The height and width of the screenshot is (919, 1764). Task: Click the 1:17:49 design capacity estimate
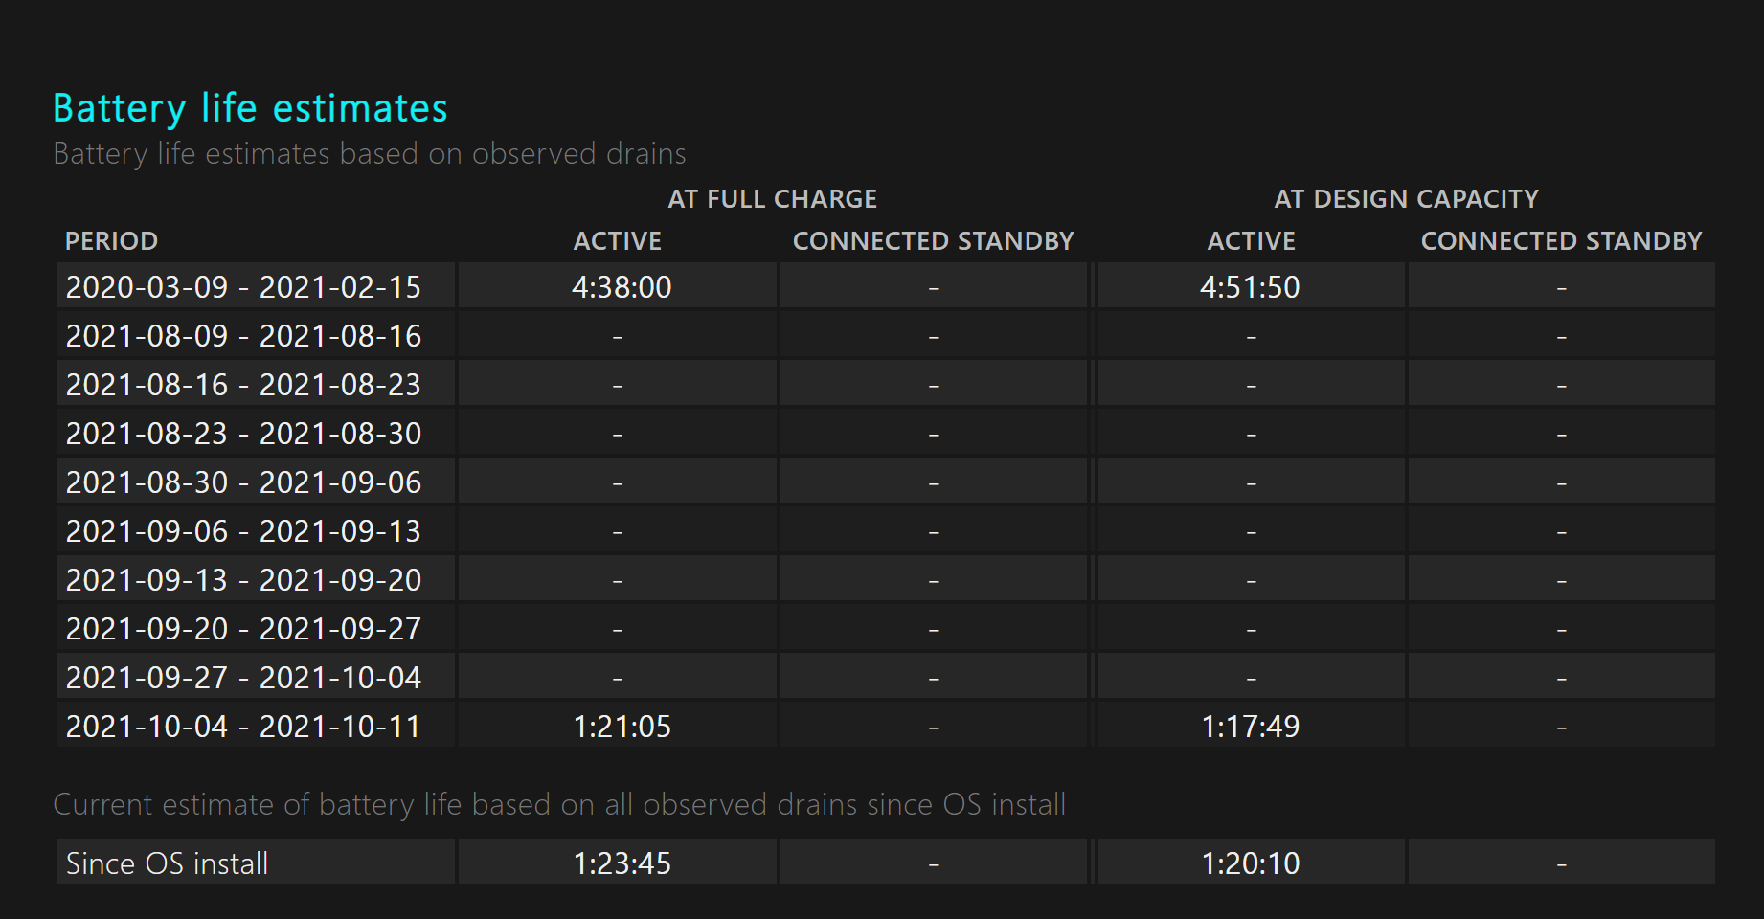(1250, 727)
